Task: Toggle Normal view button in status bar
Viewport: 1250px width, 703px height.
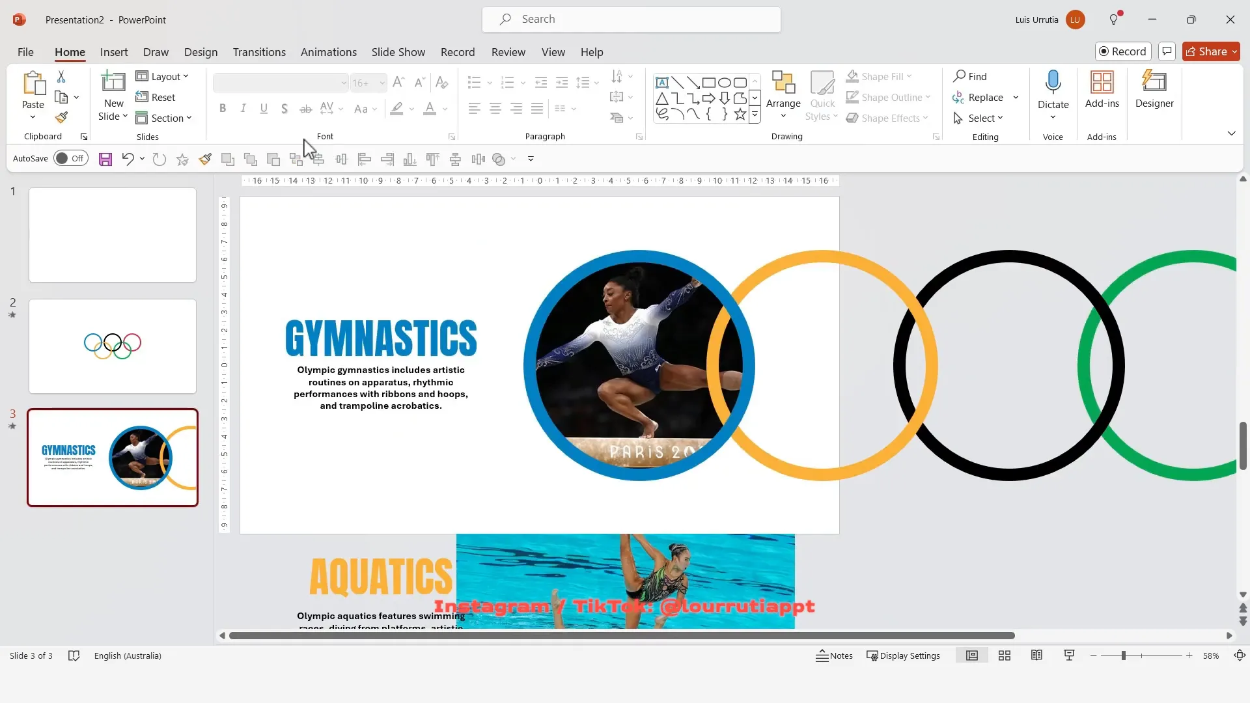Action: 972,655
